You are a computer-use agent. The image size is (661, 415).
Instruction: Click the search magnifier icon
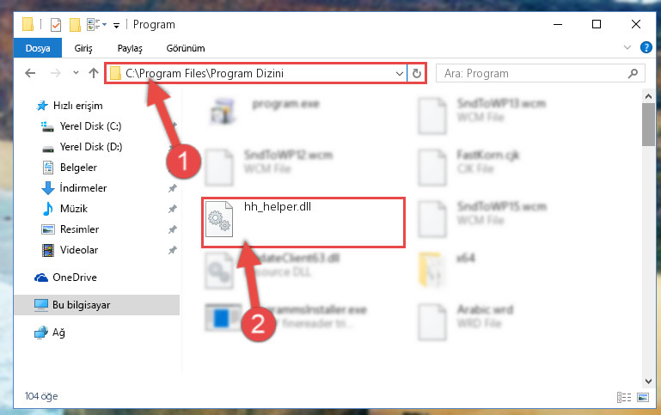tap(633, 74)
